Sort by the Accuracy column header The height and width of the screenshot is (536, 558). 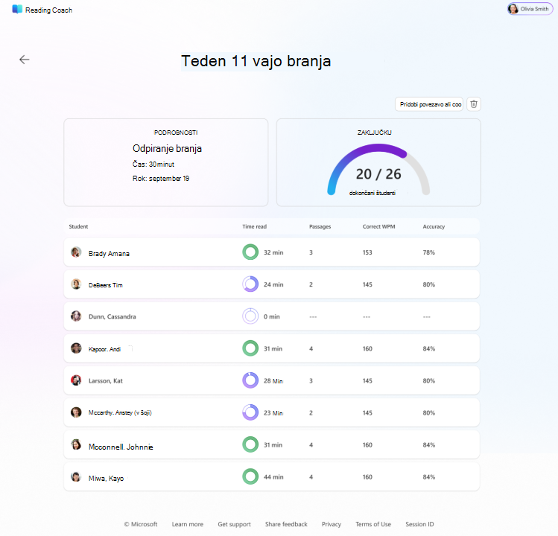434,226
